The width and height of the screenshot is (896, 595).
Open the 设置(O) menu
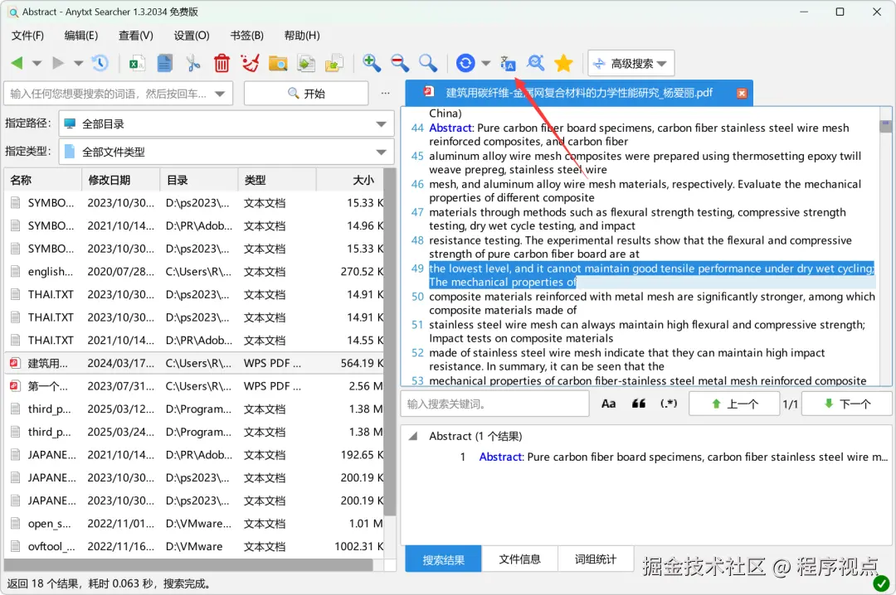pyautogui.click(x=192, y=36)
